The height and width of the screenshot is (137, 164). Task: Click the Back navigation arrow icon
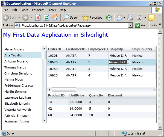point(6,18)
